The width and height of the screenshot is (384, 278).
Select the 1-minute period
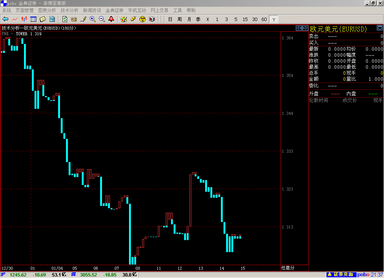(217, 20)
